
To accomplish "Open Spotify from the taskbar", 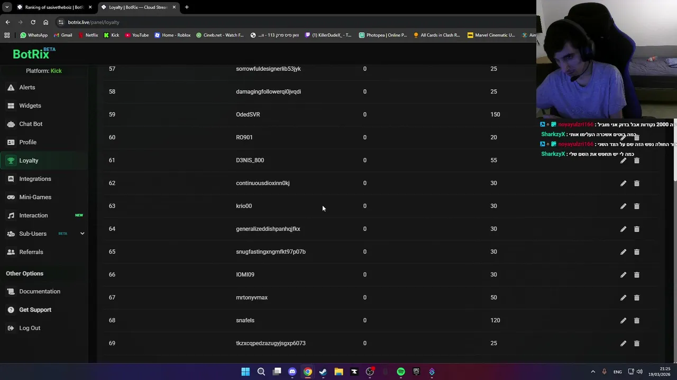I will tap(401, 372).
